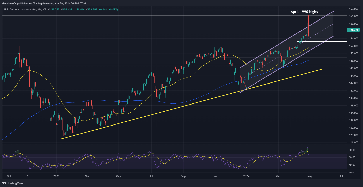Select the "April 1990 highs" annotation label

[x=305, y=12]
